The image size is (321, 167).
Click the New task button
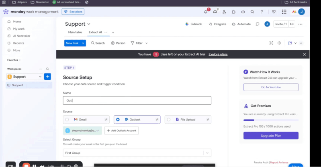72,43
